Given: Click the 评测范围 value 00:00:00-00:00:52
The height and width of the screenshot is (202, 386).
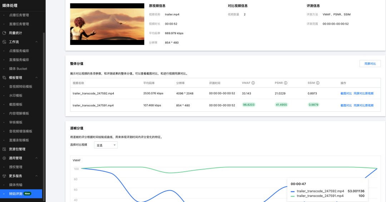Looking at the screenshot, I should [336, 24].
